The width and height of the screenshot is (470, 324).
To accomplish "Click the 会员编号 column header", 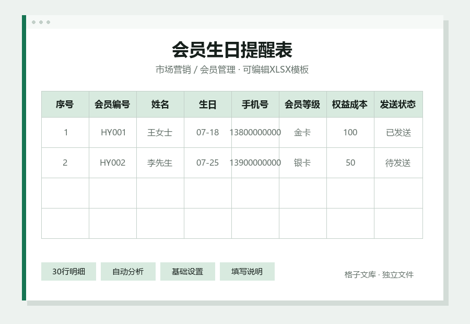I will [x=113, y=105].
